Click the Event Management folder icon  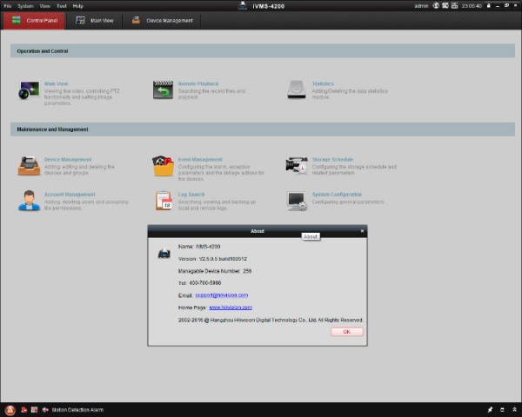(x=164, y=166)
